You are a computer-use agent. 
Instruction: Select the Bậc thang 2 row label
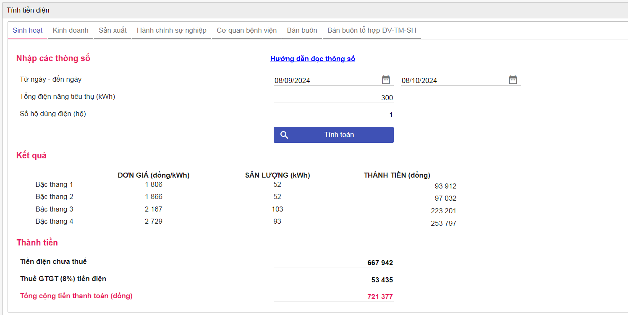coord(55,196)
